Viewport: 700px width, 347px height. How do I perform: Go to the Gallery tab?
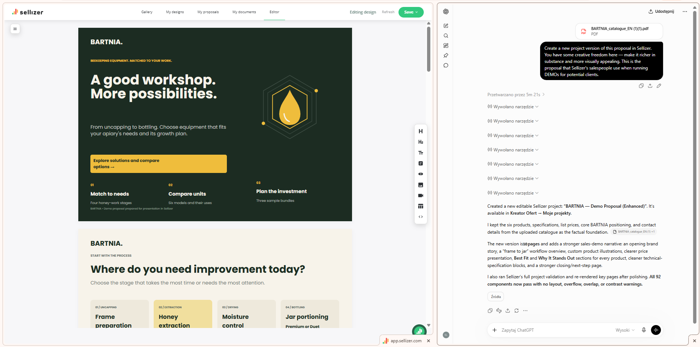tap(147, 12)
